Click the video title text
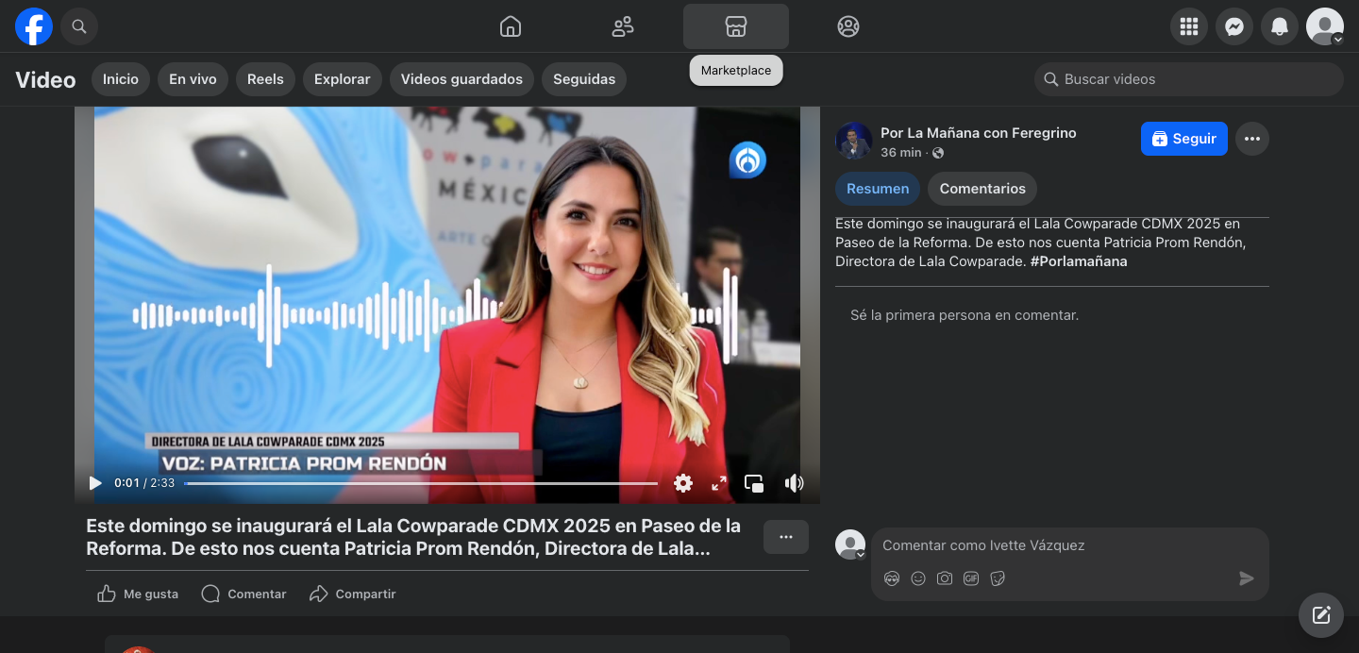Screen dimensions: 1359x653 (413, 537)
